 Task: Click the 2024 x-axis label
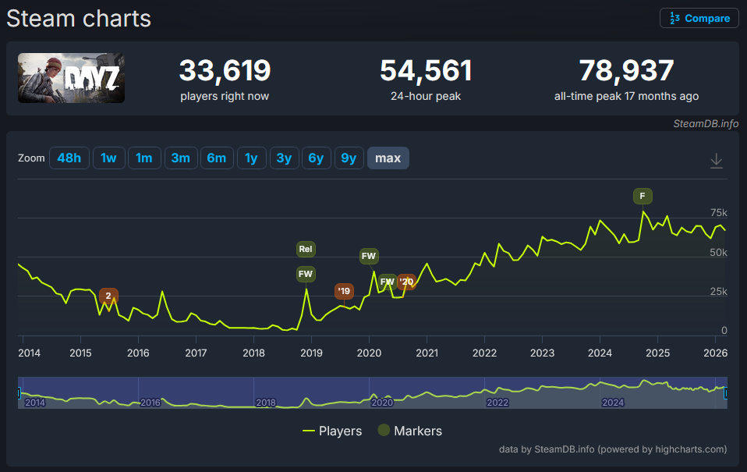pyautogui.click(x=600, y=353)
